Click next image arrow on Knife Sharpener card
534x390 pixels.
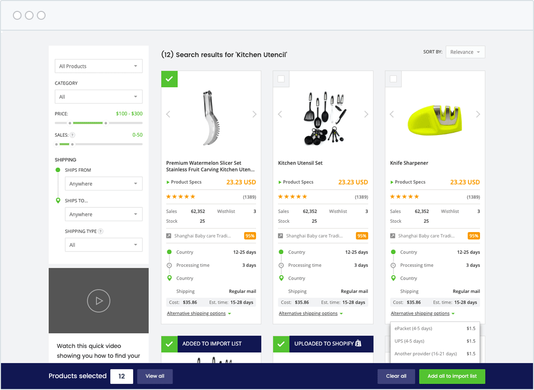[478, 114]
